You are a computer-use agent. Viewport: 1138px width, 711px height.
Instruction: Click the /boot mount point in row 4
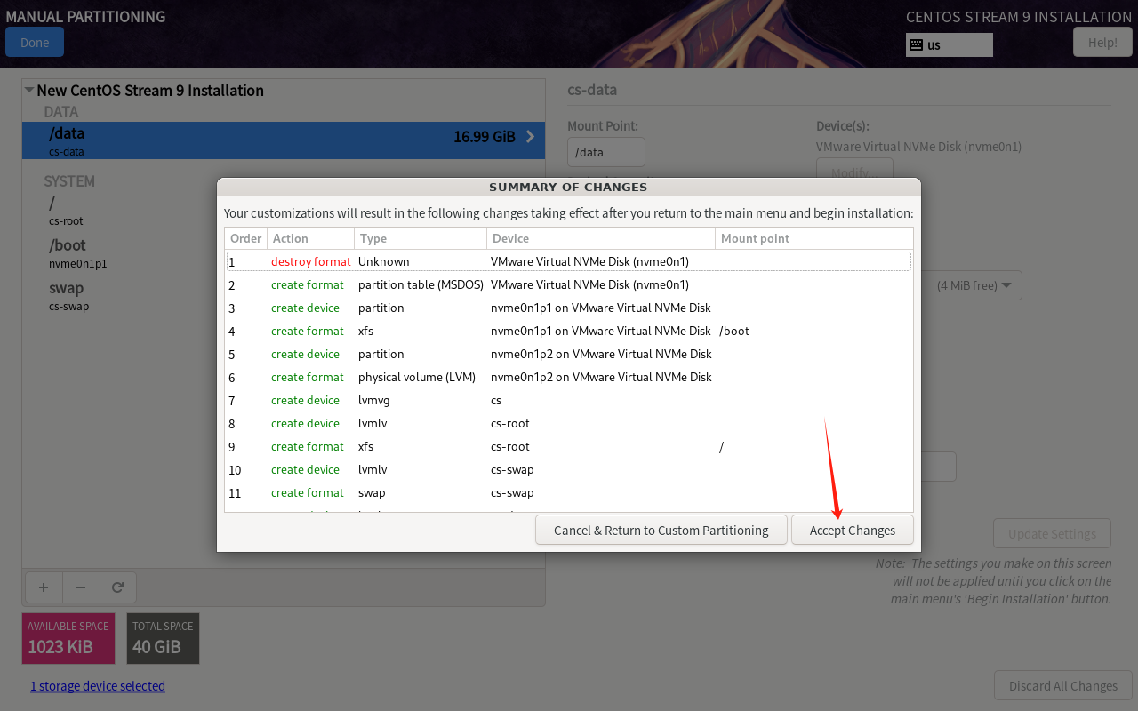734,331
